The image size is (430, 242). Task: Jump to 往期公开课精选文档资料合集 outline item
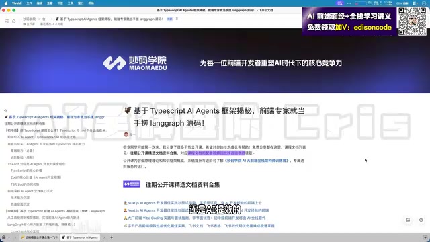[x=25, y=124]
